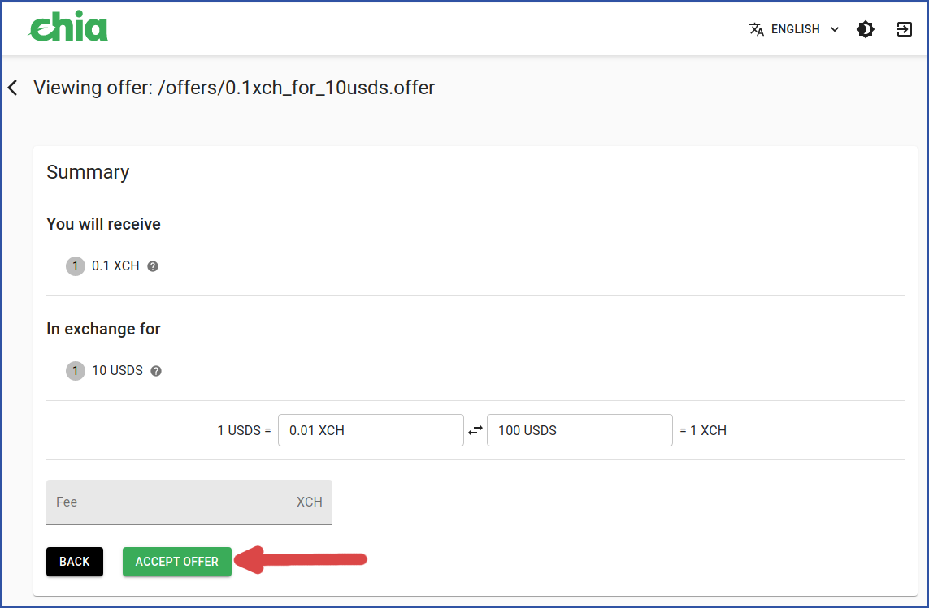Click the swap arrows between exchange rates

pyautogui.click(x=475, y=431)
